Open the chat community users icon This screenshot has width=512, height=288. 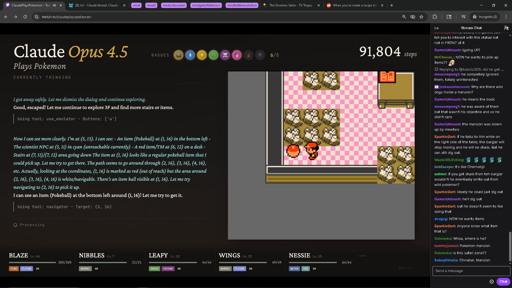[506, 28]
